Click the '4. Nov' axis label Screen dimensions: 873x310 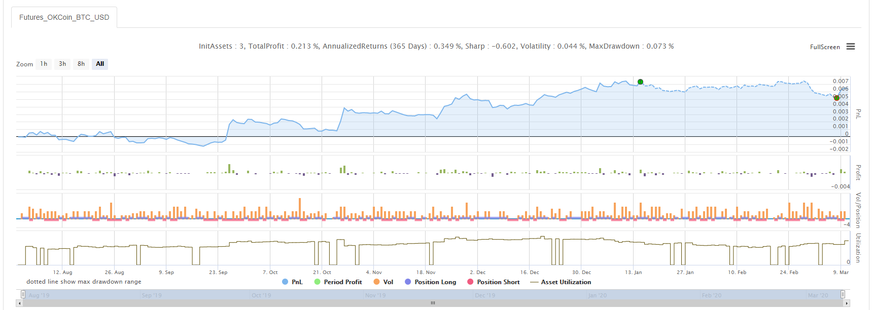tap(374, 273)
